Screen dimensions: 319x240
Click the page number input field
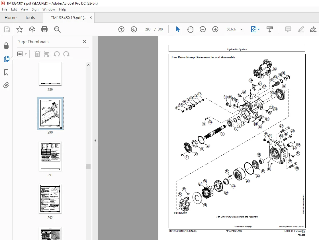point(148,29)
